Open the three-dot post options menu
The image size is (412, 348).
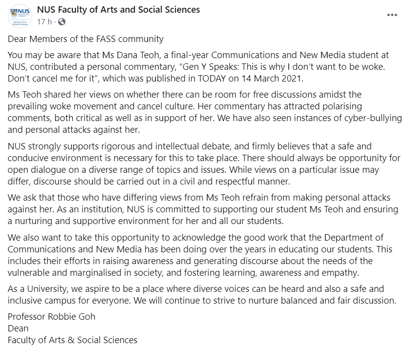391,15
